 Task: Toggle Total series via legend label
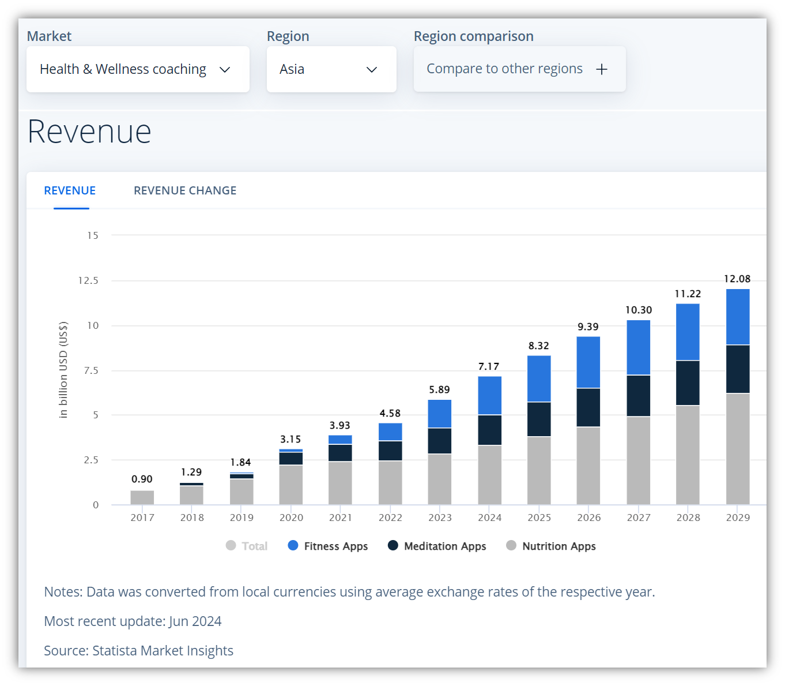tap(254, 546)
